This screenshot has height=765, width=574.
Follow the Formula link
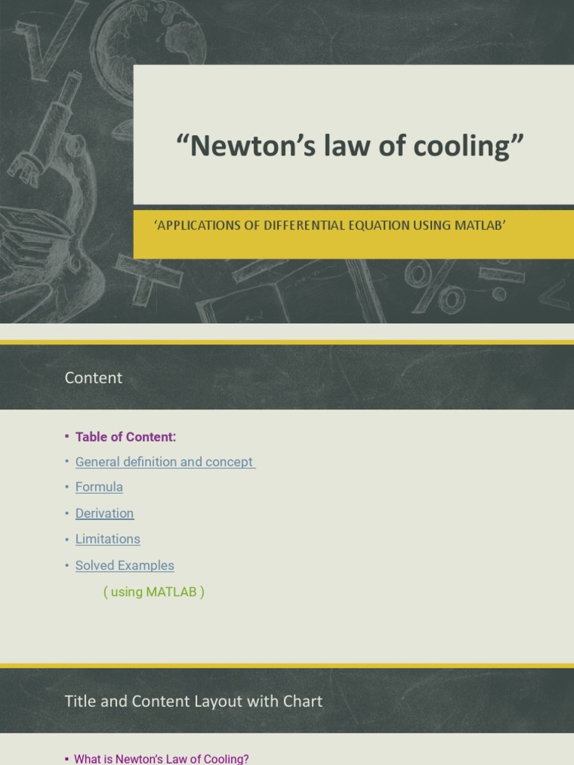pos(99,487)
